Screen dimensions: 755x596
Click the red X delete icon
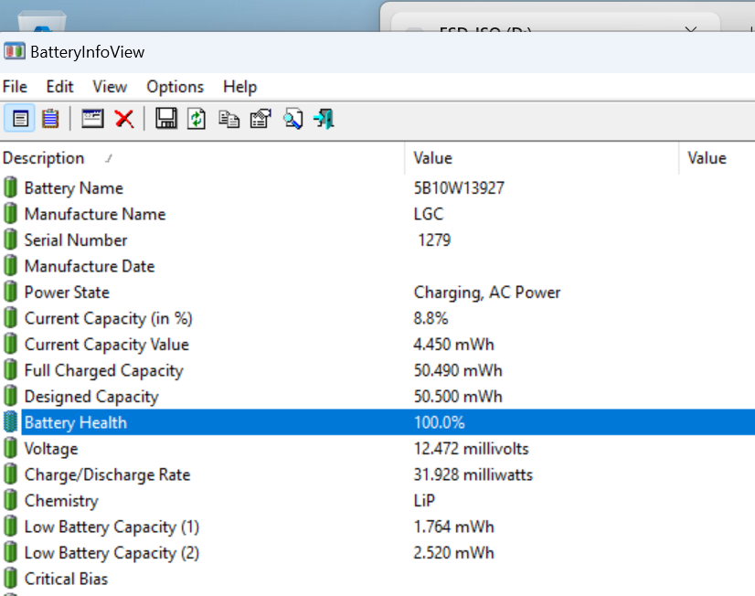coord(124,119)
